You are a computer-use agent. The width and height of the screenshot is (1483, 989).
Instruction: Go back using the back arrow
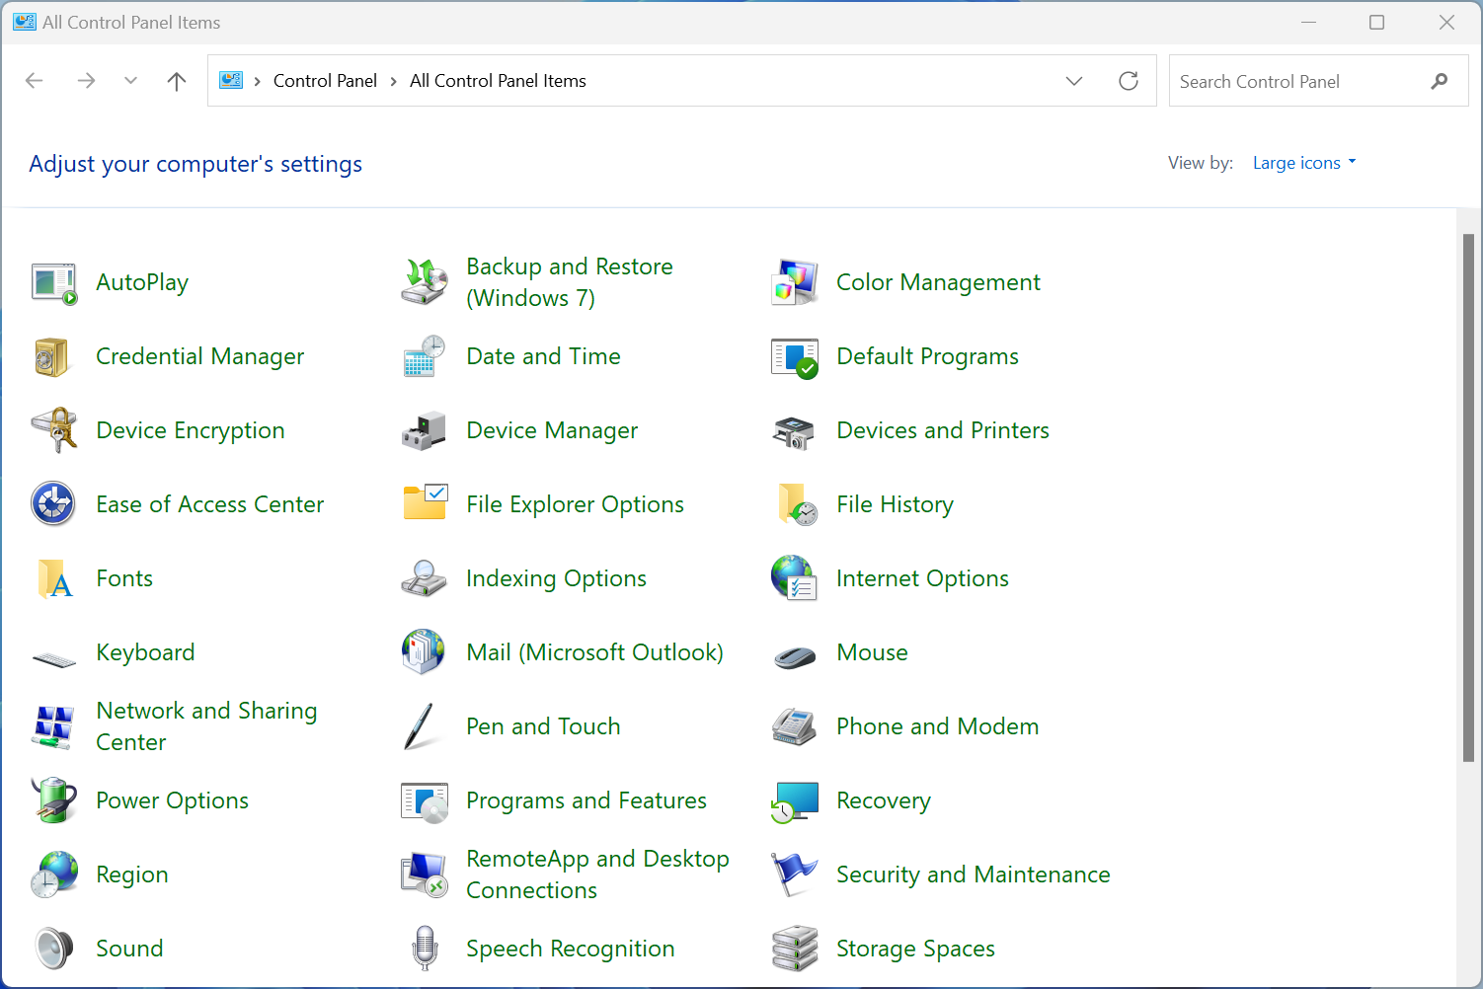(35, 81)
